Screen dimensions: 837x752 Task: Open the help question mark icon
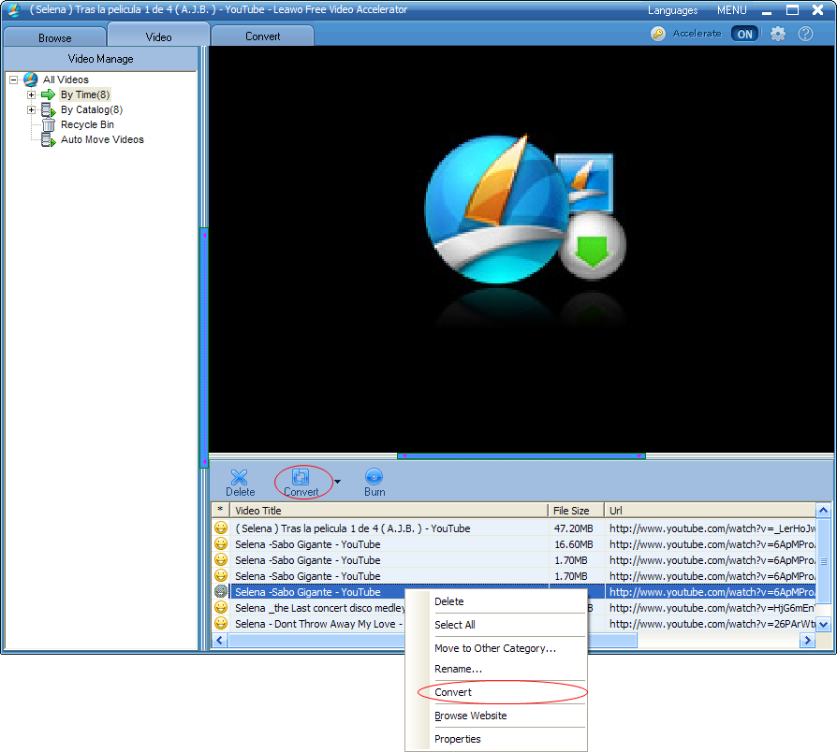(805, 34)
